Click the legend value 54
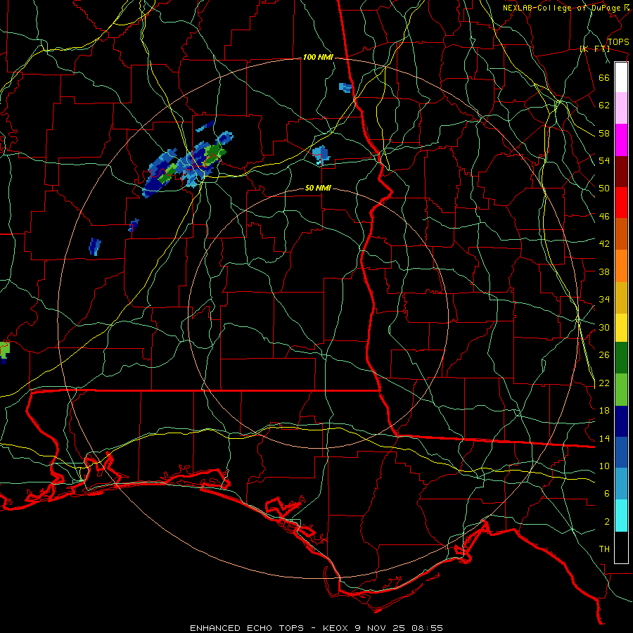Viewport: 633px width, 633px height. pyautogui.click(x=604, y=160)
